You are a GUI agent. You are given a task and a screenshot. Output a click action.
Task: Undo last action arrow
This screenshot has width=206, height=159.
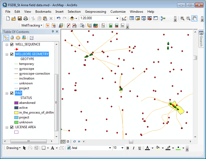(x=59, y=18)
